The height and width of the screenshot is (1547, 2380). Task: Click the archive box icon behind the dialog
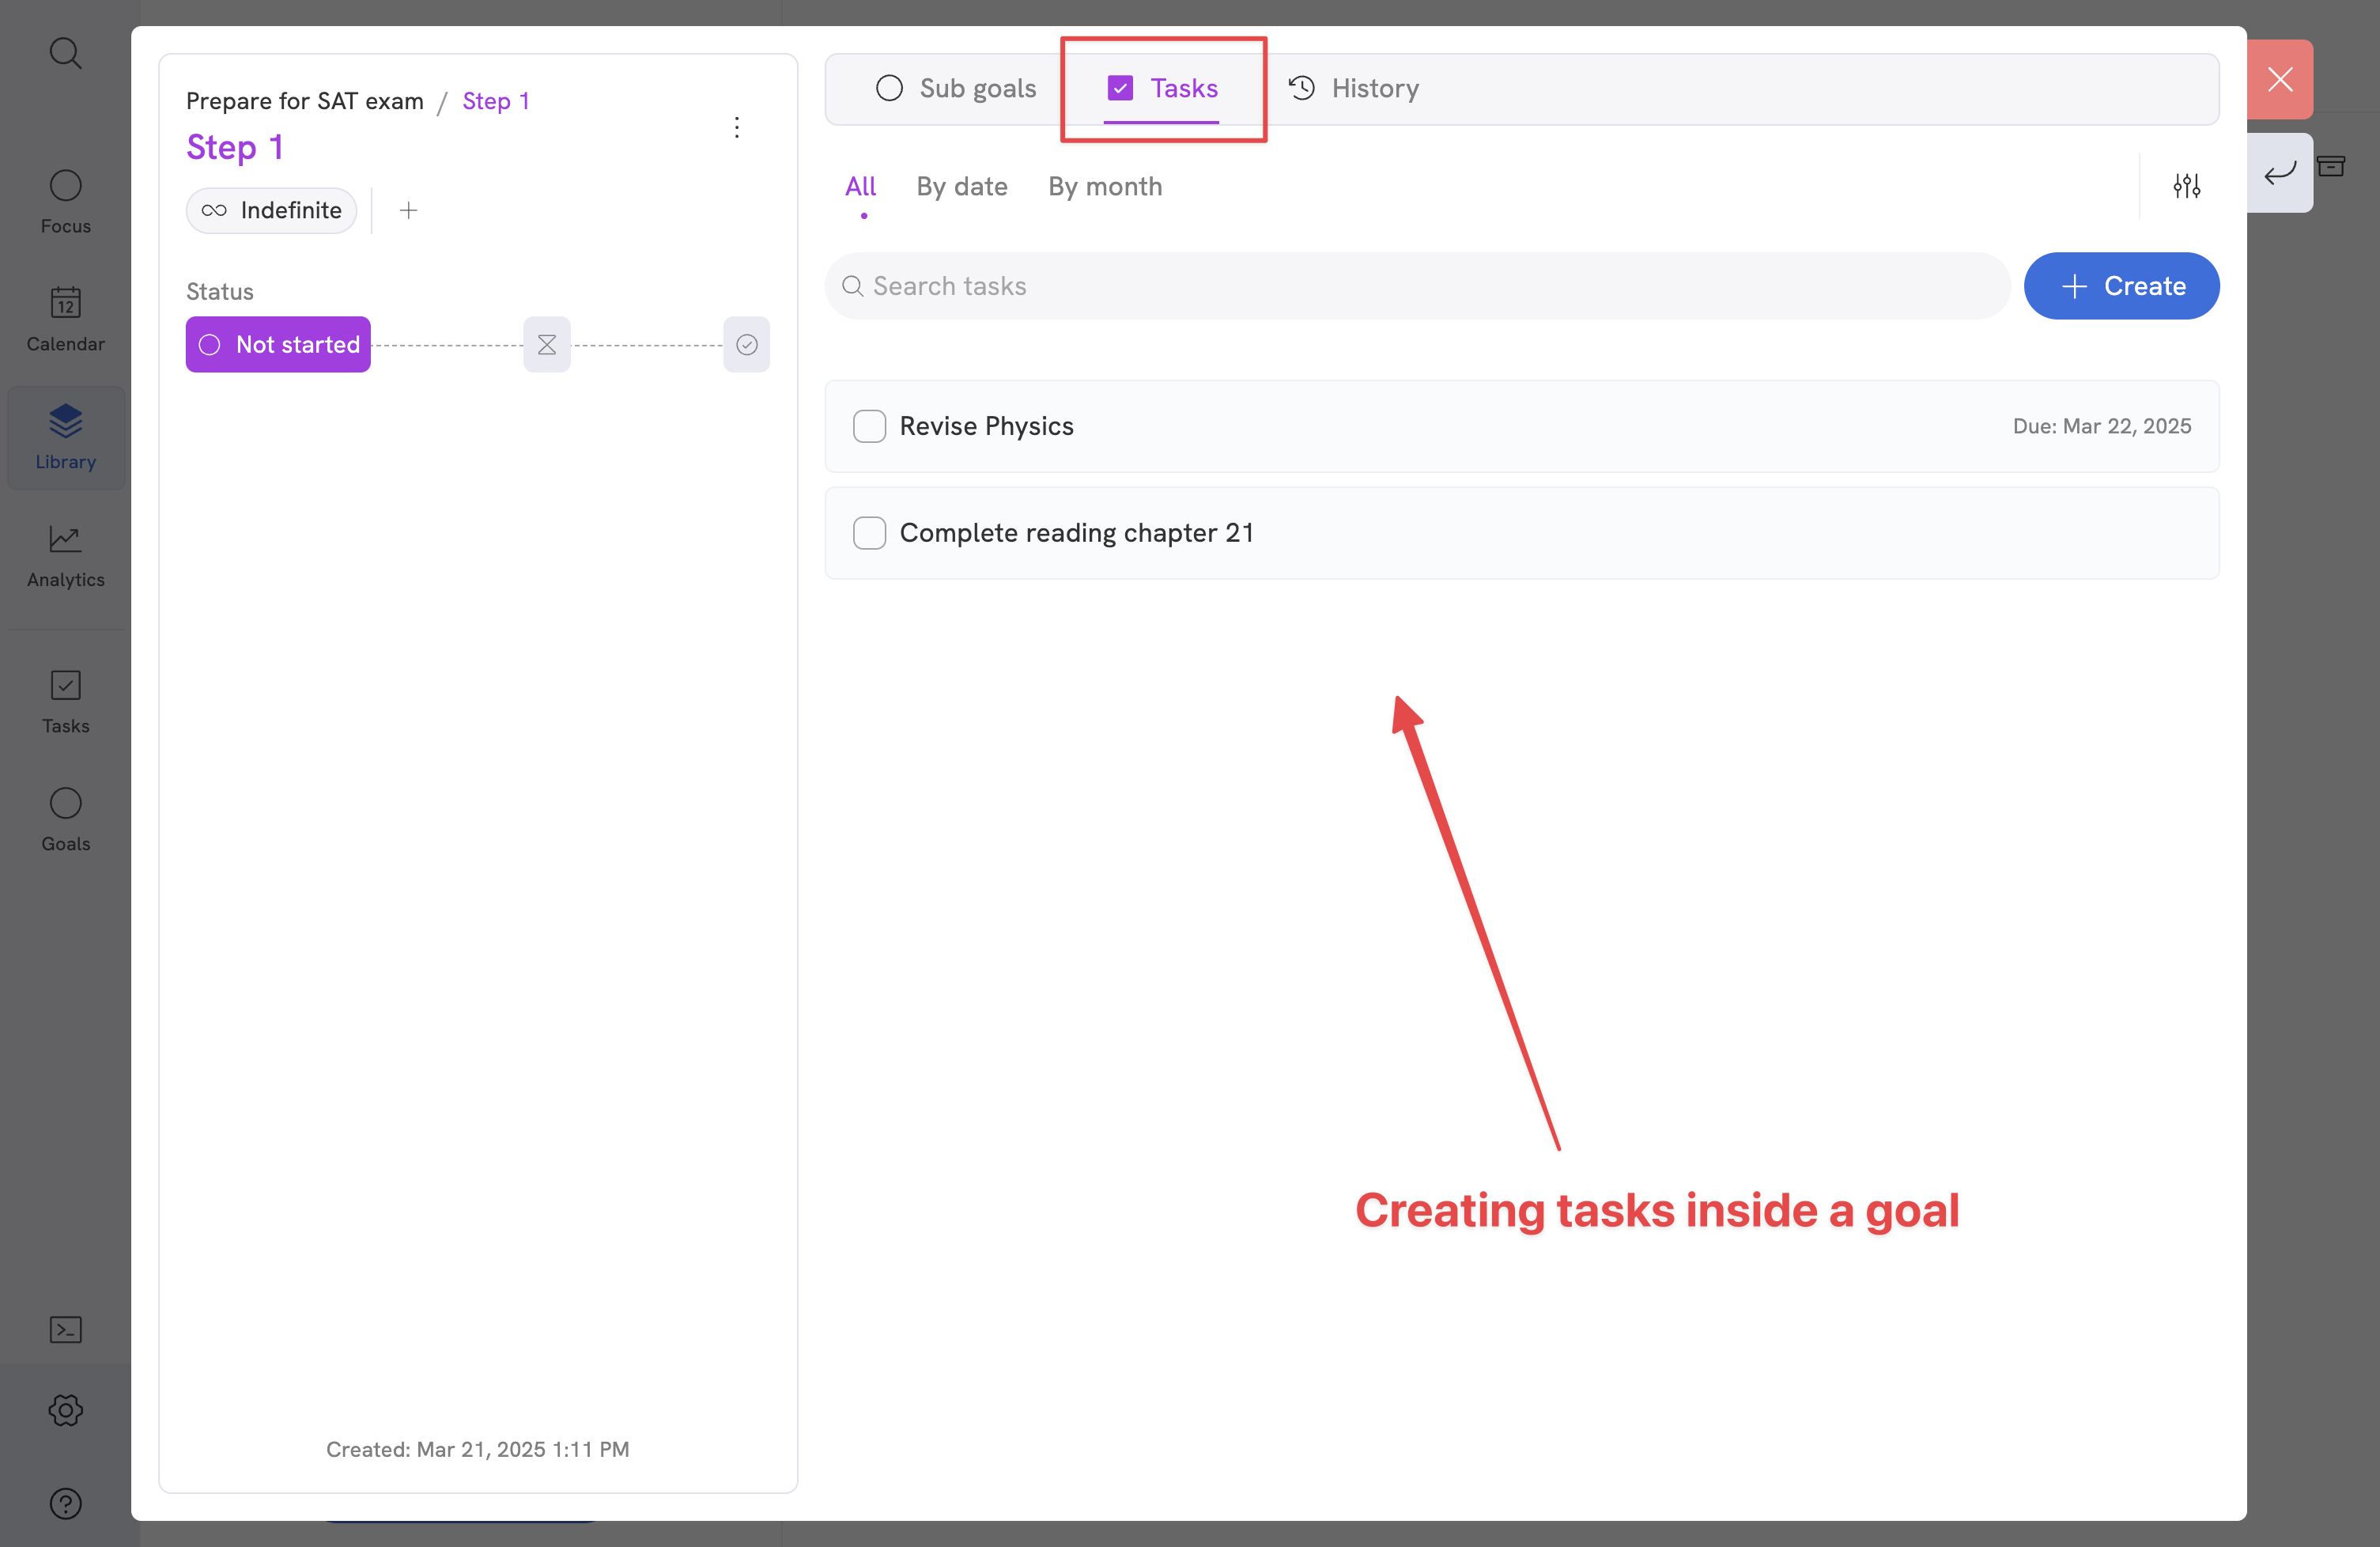2331,166
